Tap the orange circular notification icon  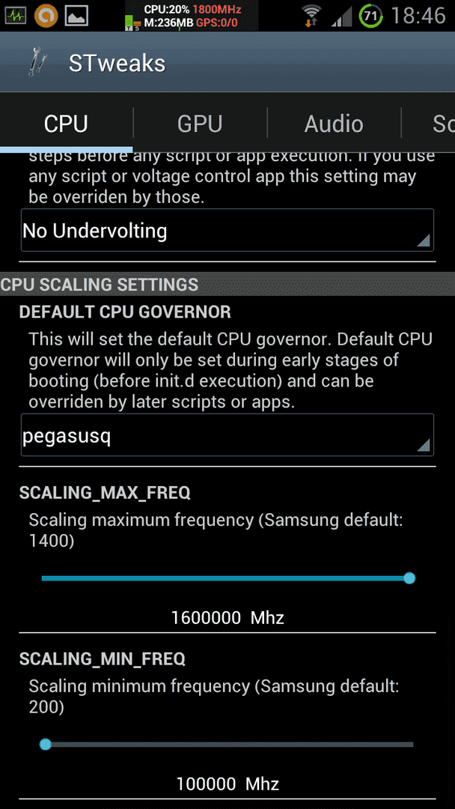[x=46, y=16]
